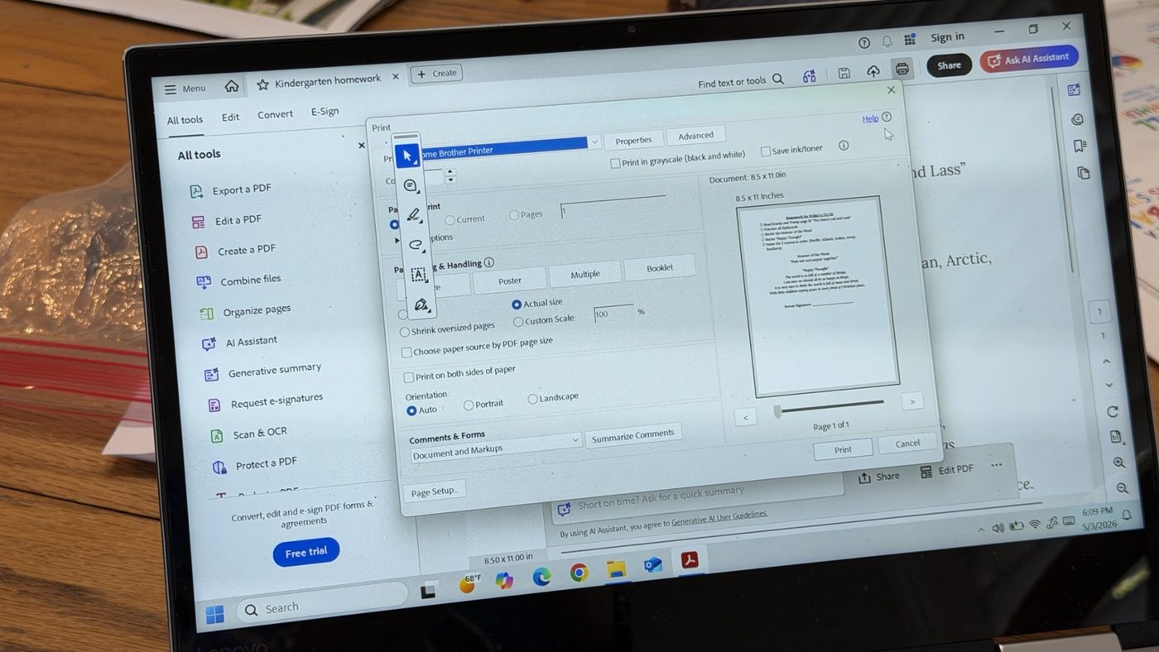Choose the comment tool in floating toolbar

pos(410,185)
